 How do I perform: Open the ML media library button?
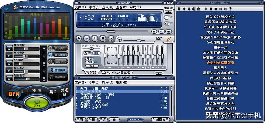pyautogui.click(x=169, y=31)
